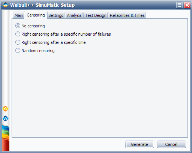Switch to Reliabilities & Times tab
The width and height of the screenshot is (192, 153).
[x=127, y=15]
